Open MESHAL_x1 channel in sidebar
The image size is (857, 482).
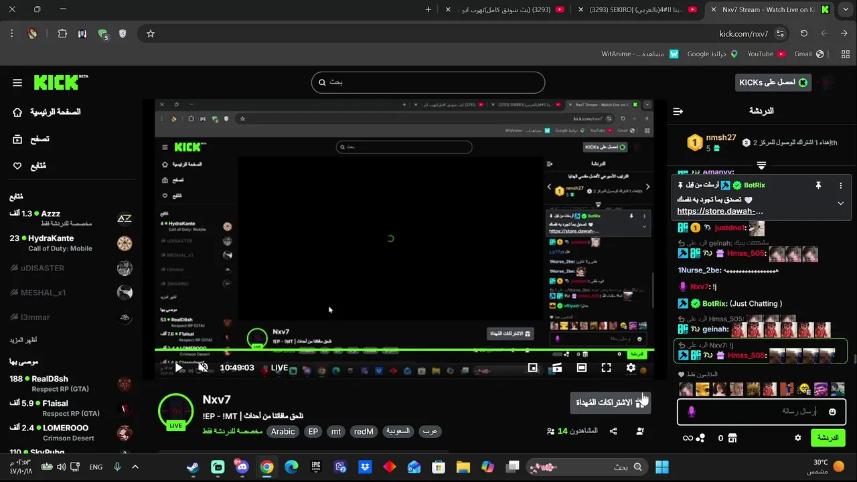[70, 293]
